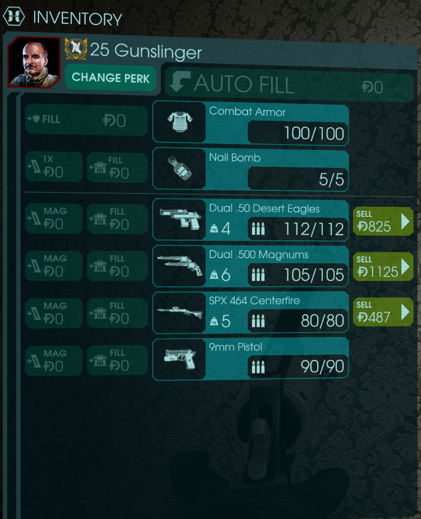The width and height of the screenshot is (421, 519).
Task: Fill armor with the shield Fill button
Action: [86, 120]
